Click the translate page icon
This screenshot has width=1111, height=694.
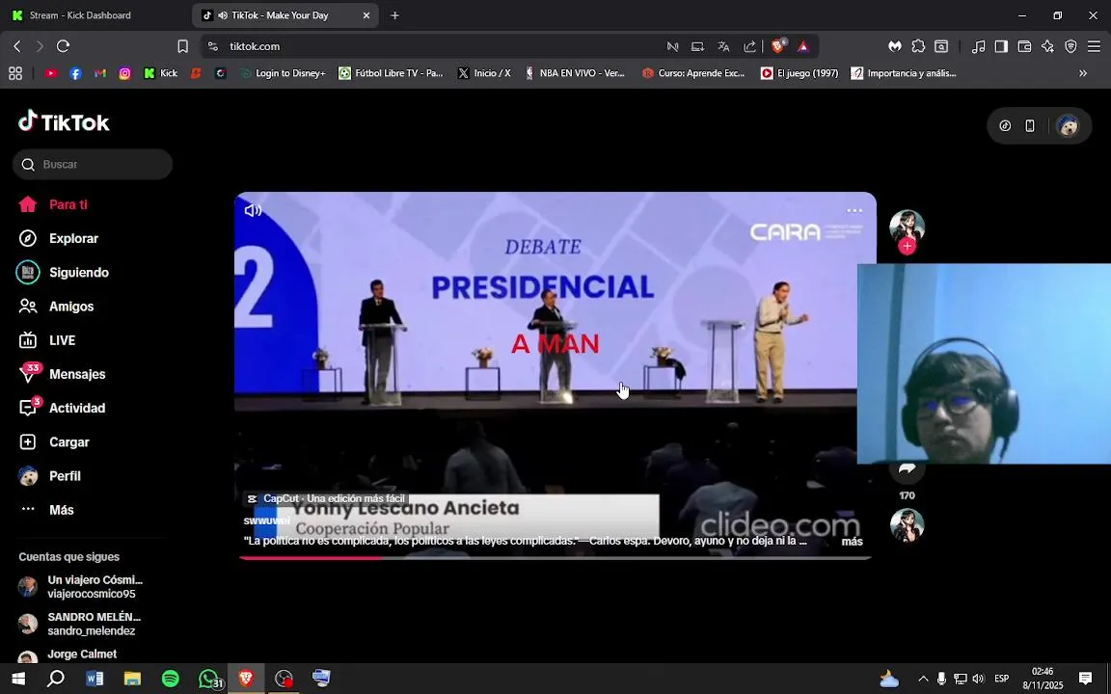(x=723, y=46)
